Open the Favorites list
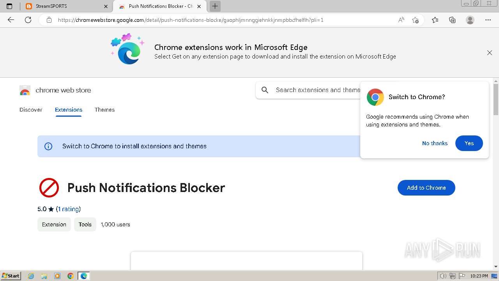This screenshot has width=499, height=281. pos(435,20)
